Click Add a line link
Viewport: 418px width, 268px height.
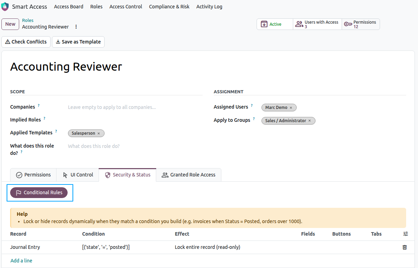point(21,261)
